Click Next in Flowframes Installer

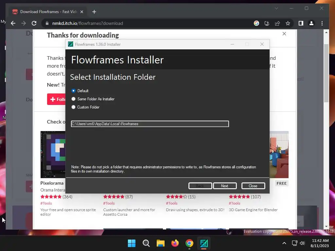(224, 186)
